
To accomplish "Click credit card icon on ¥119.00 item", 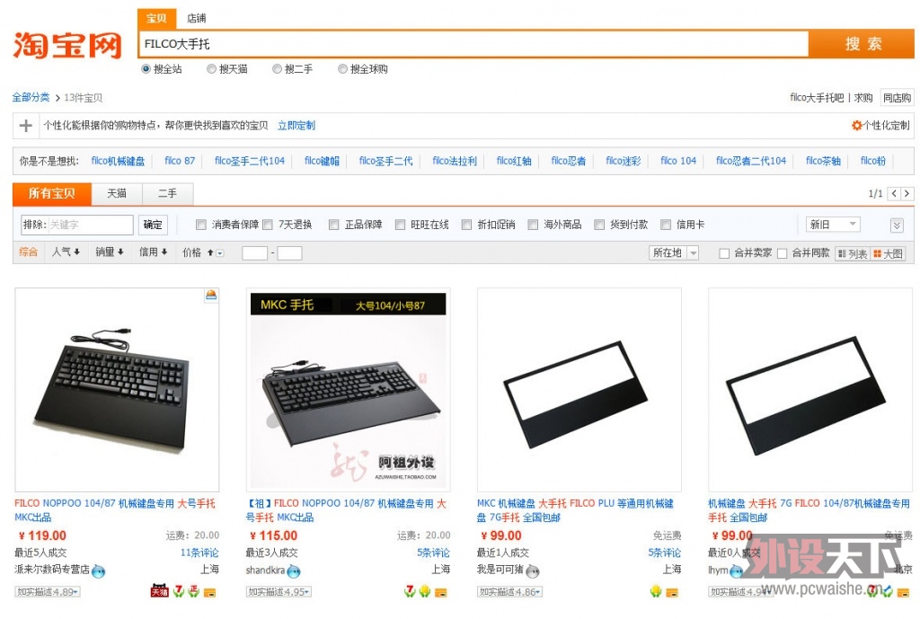I will pos(209,593).
